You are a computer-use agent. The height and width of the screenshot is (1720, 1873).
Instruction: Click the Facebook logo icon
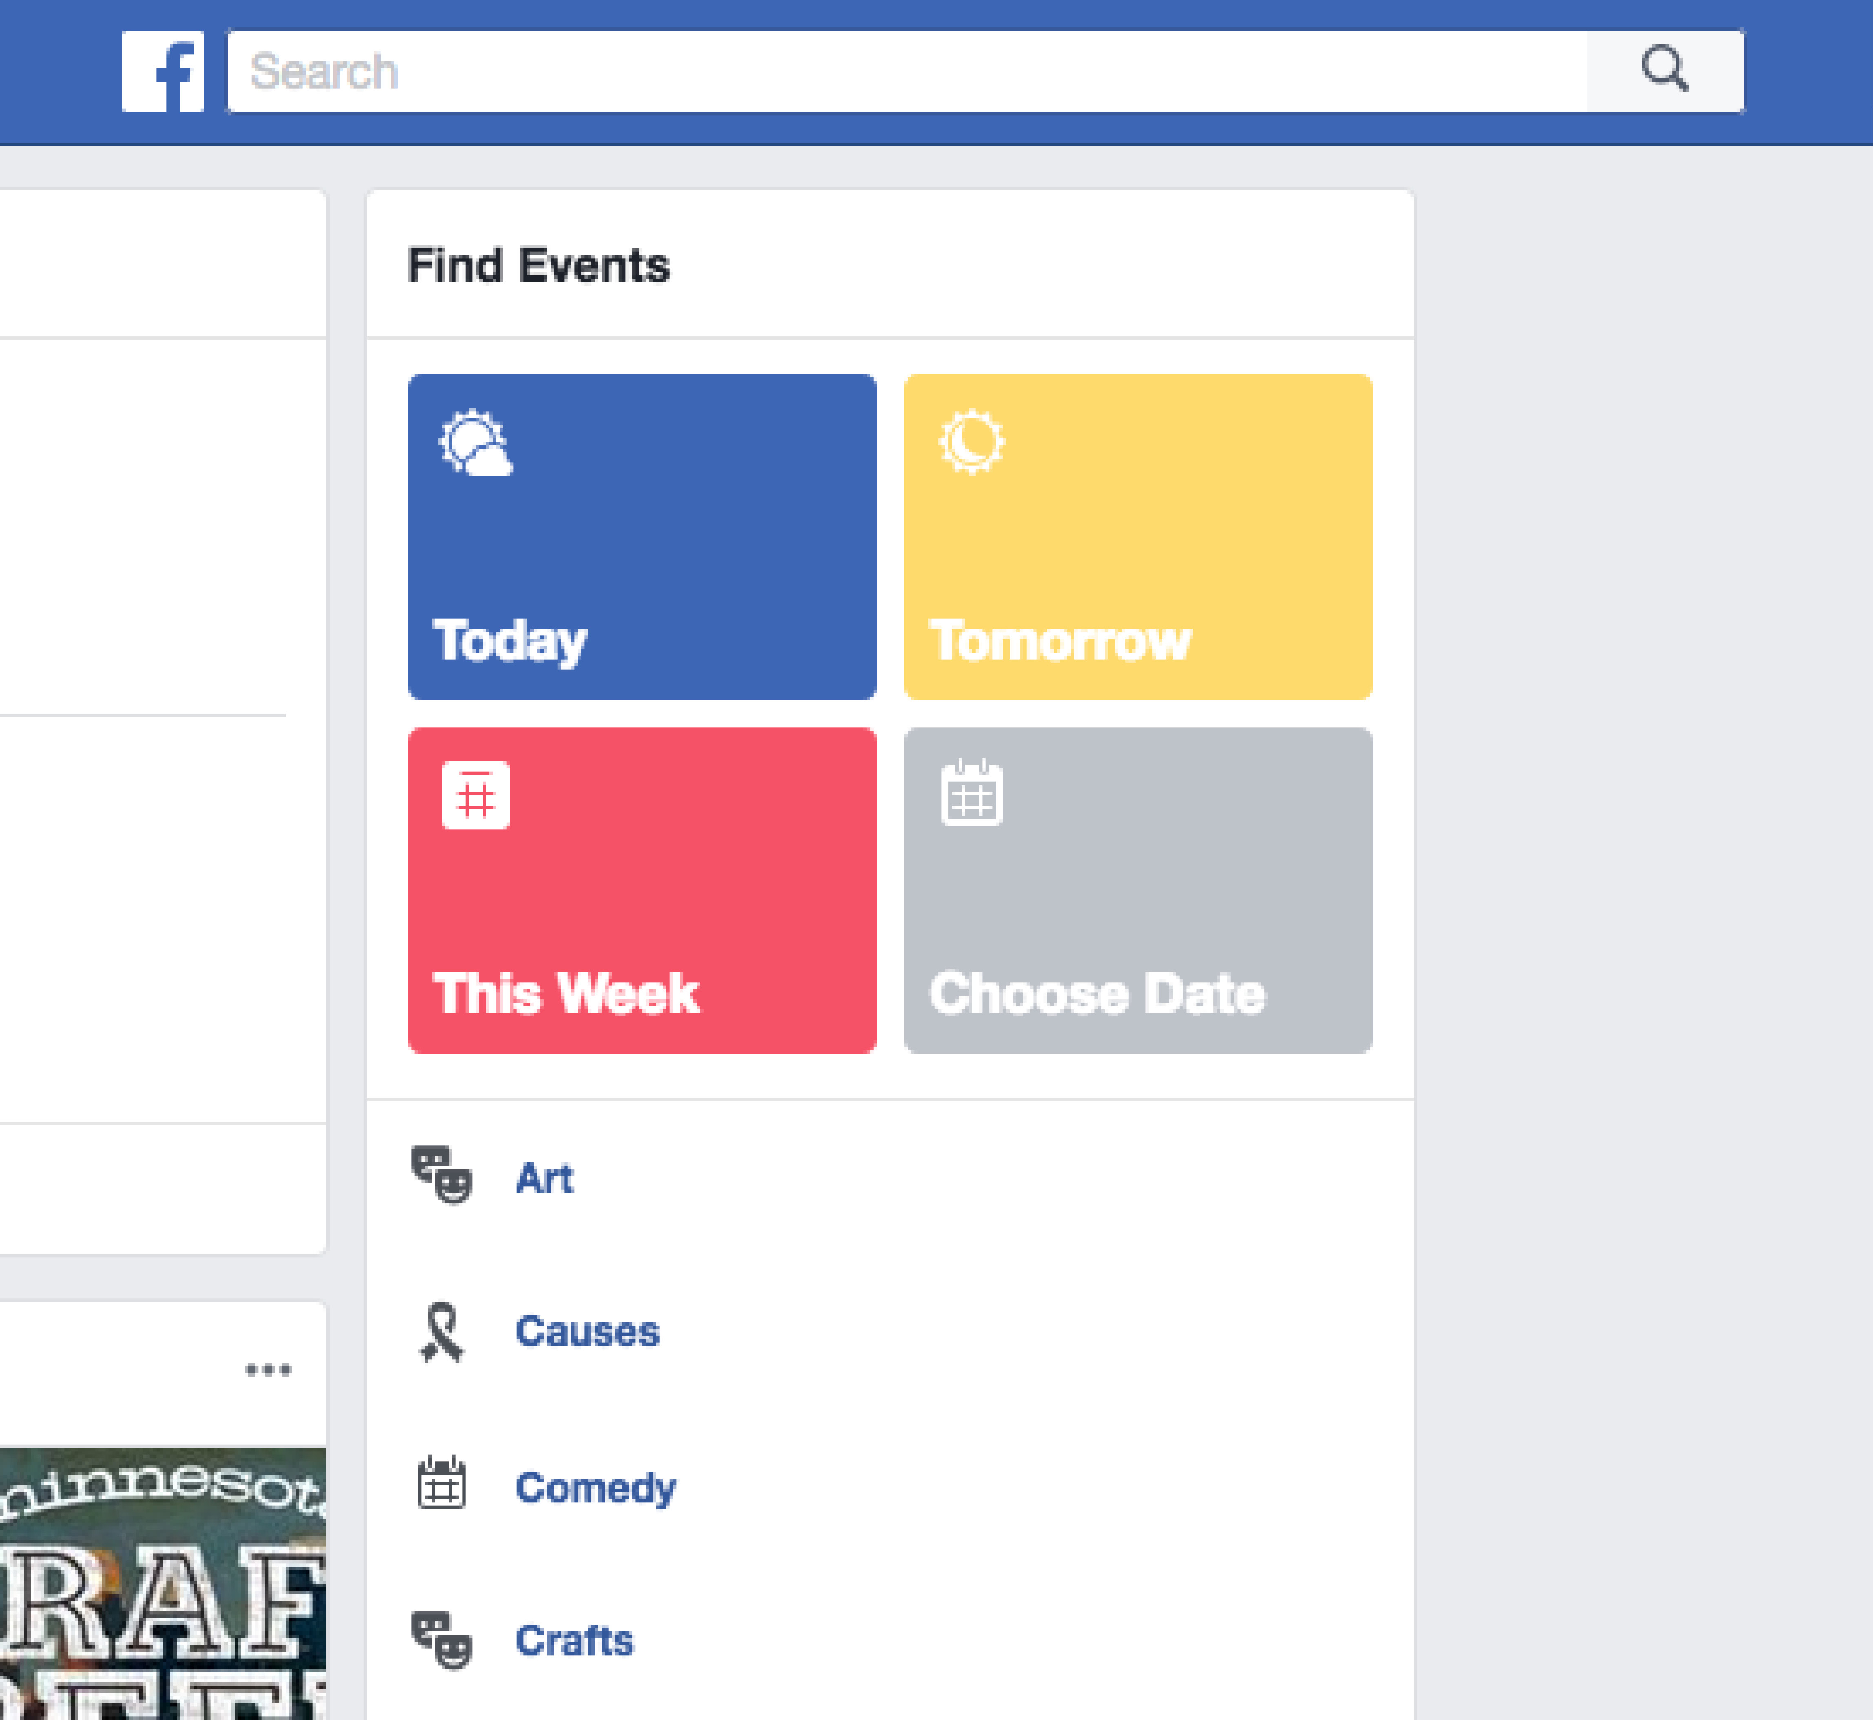click(163, 72)
